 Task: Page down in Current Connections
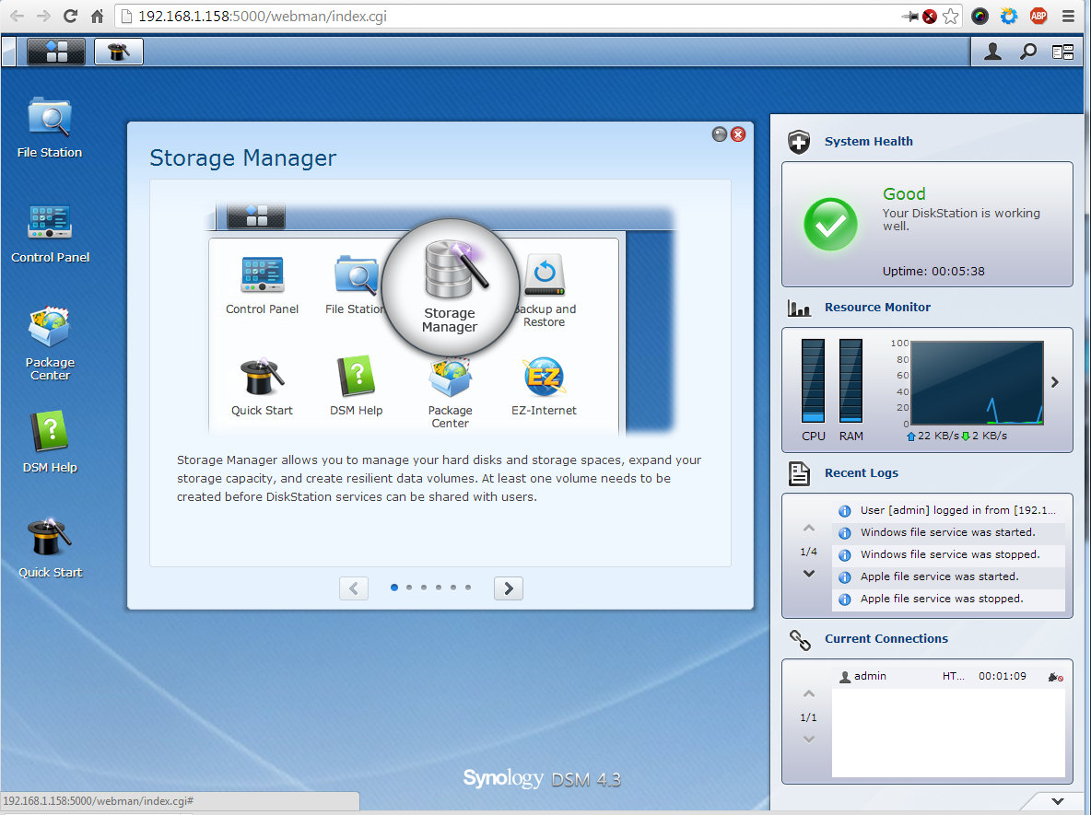pyautogui.click(x=808, y=739)
